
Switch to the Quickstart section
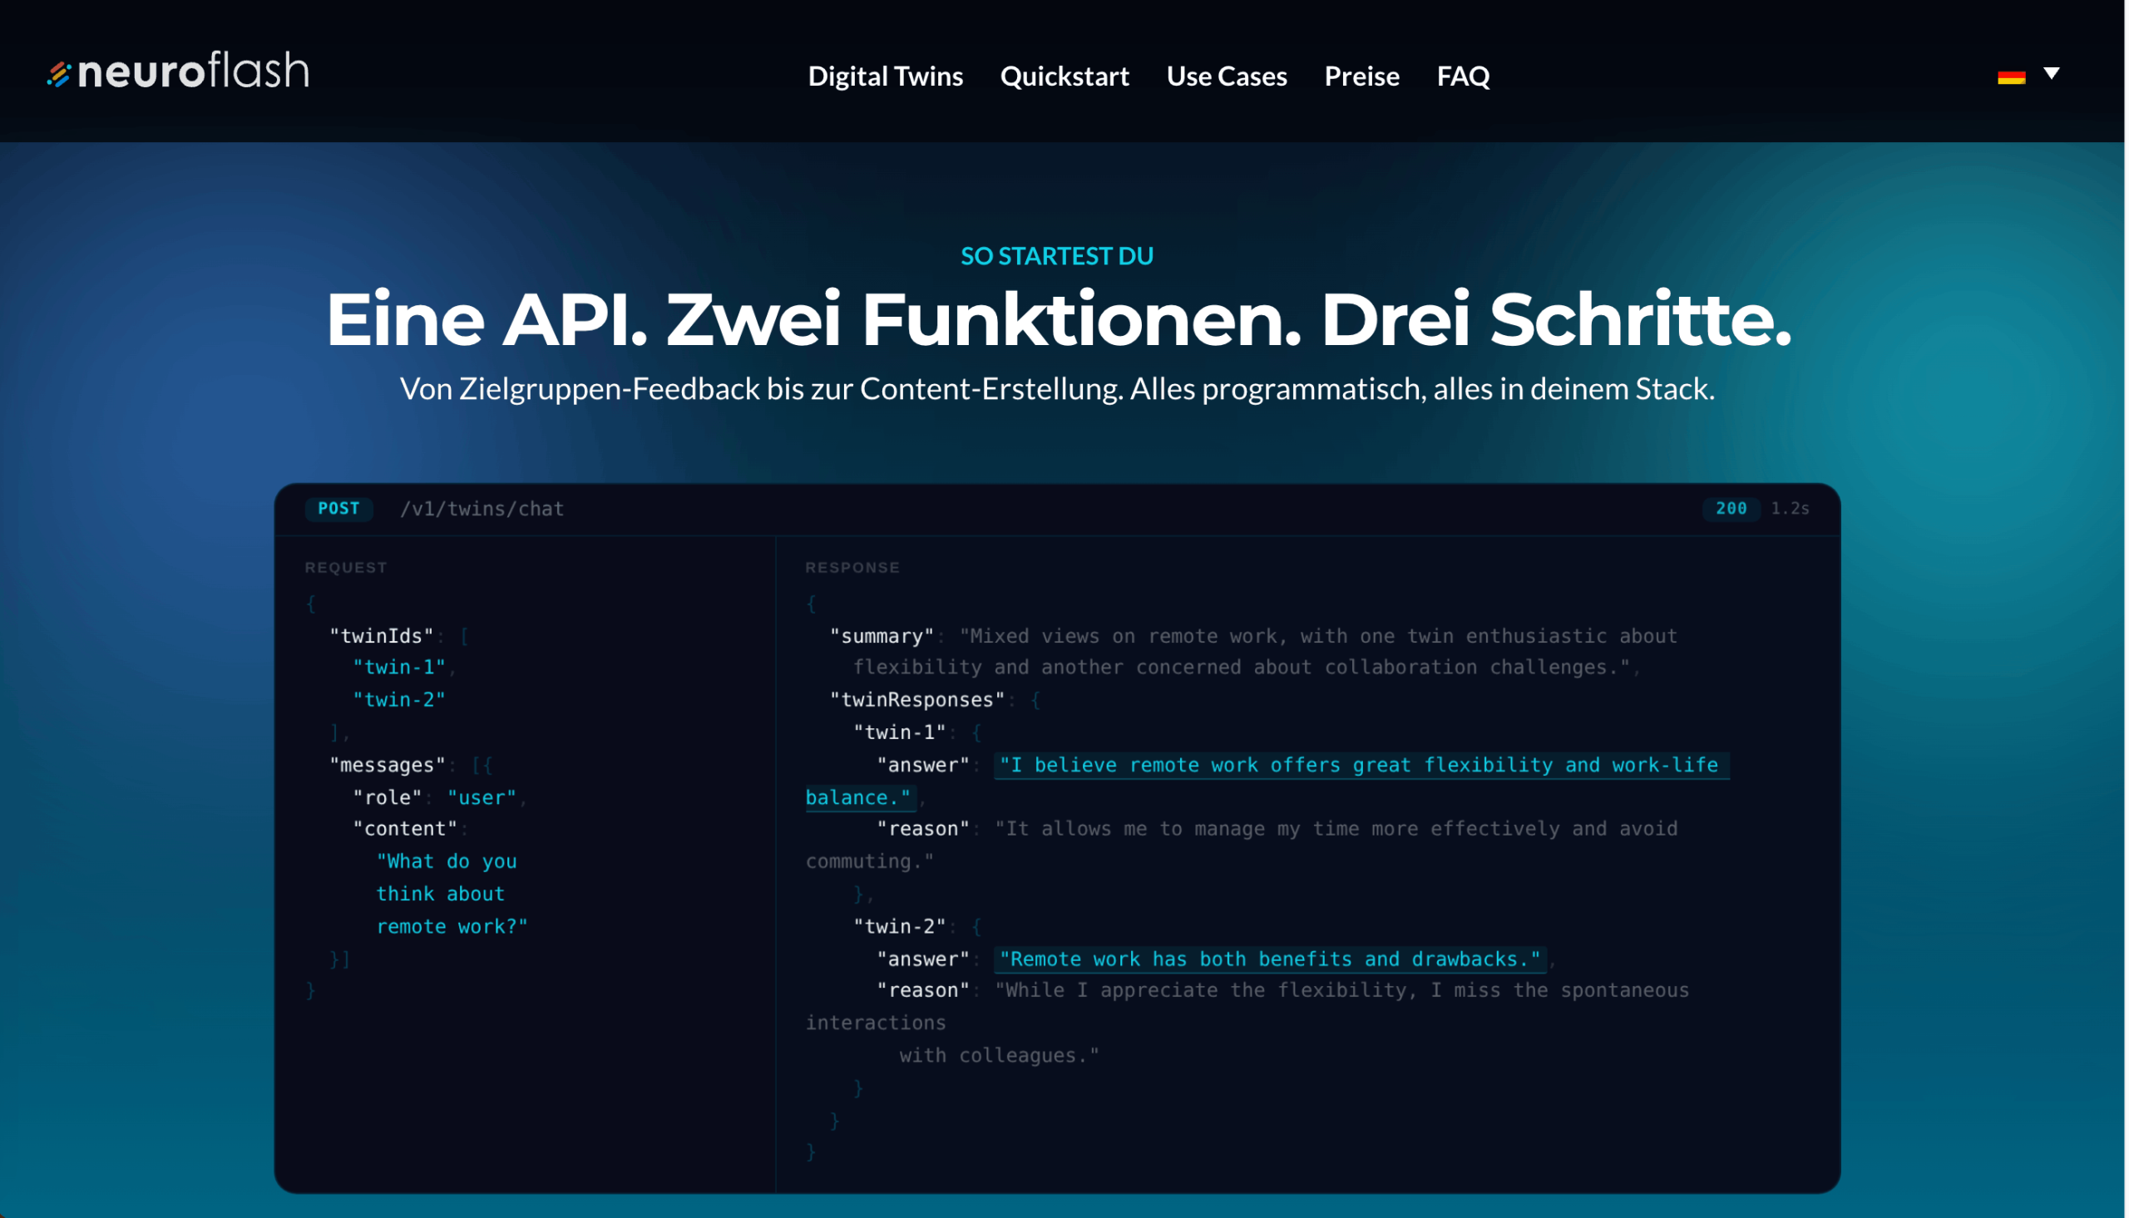pyautogui.click(x=1064, y=76)
